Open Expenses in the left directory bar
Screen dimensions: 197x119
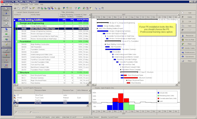(x=6, y=51)
